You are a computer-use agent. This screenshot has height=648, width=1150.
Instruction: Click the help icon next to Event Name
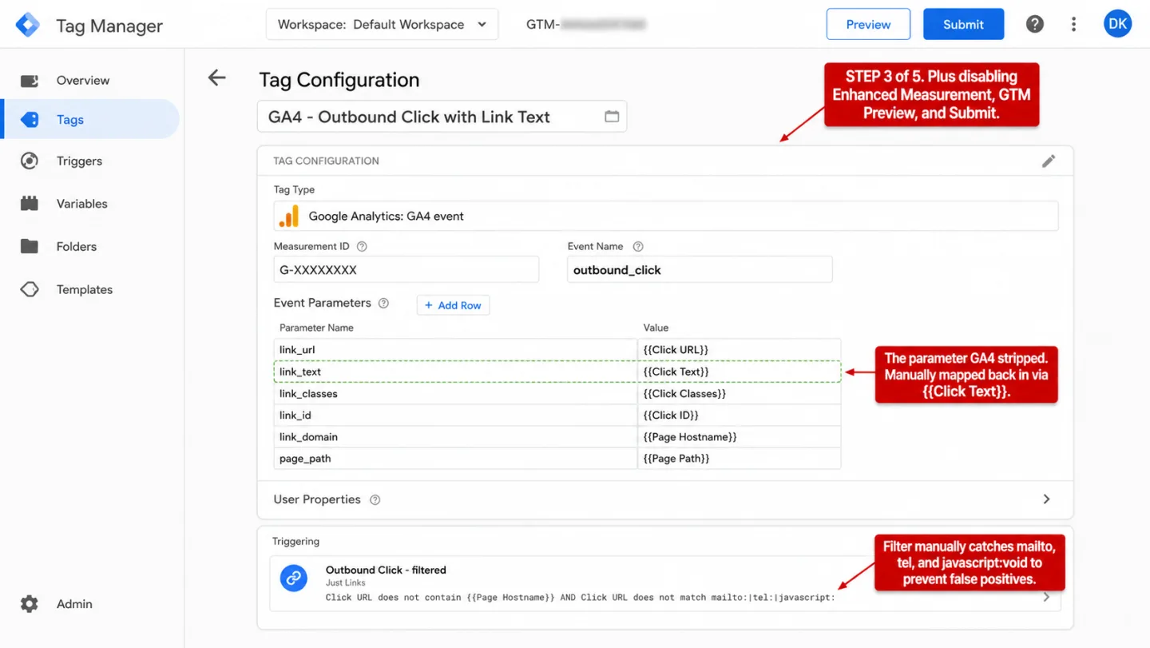(x=638, y=247)
